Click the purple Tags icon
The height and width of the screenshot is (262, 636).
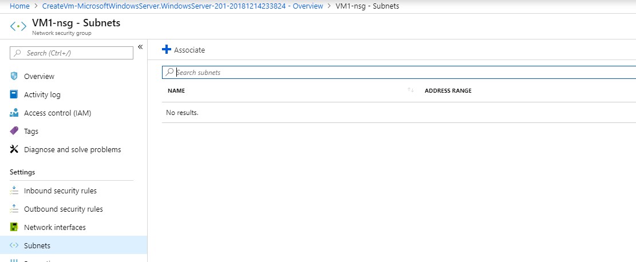pyautogui.click(x=14, y=131)
